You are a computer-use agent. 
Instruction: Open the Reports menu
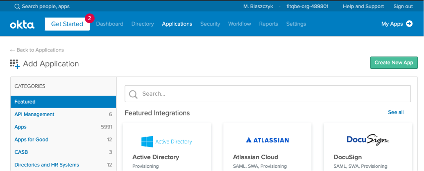268,24
